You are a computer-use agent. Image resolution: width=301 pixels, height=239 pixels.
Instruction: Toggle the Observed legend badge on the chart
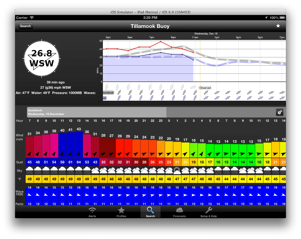tap(205, 88)
